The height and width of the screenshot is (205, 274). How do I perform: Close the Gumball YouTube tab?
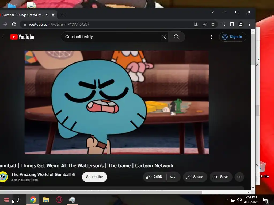(53, 15)
